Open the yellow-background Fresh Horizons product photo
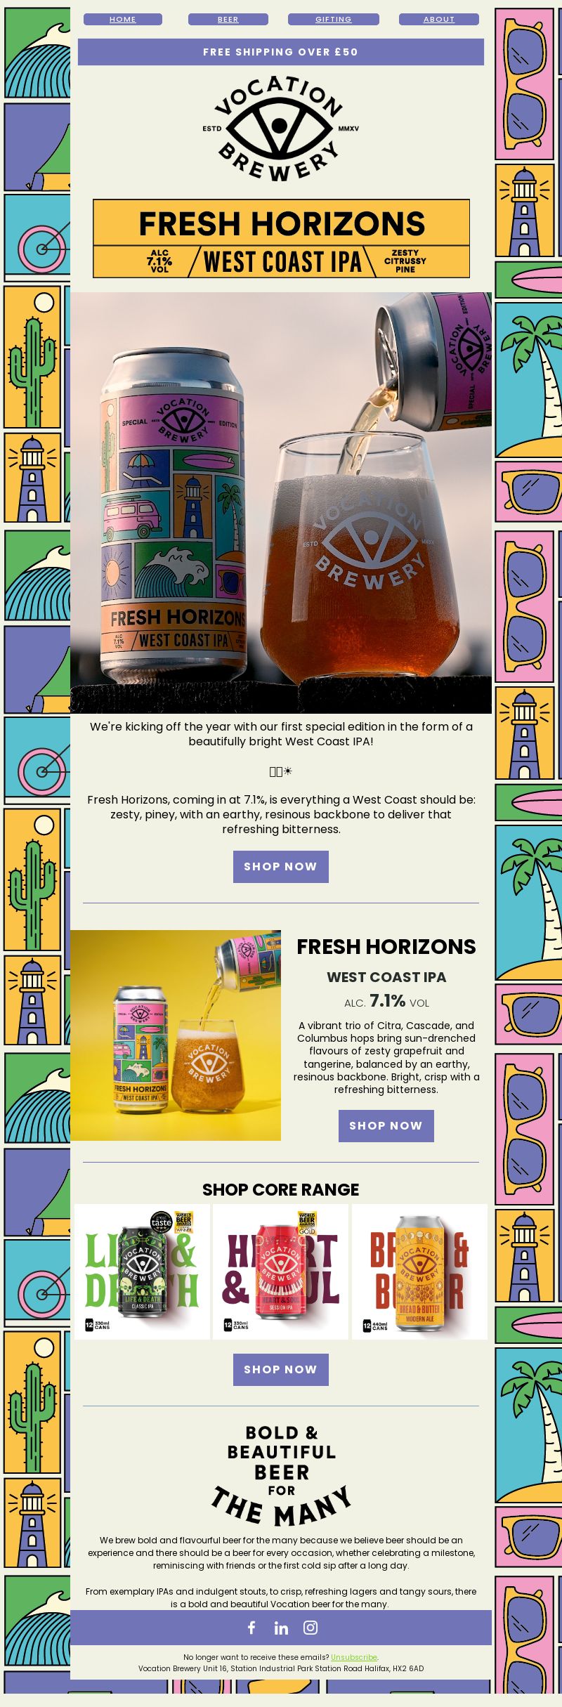Screen dimensions: 562x1707 176,1035
